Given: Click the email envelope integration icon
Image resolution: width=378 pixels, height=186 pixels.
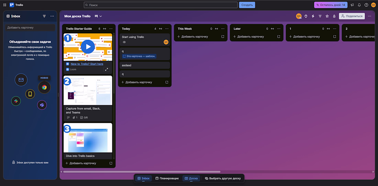Looking at the screenshot, I should [x=21, y=80].
